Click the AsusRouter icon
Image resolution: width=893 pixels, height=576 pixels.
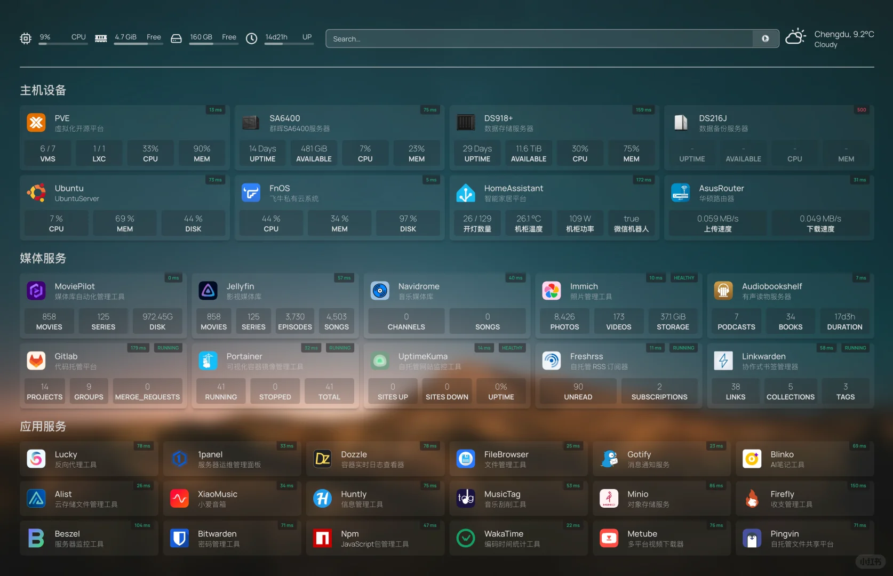[681, 193]
